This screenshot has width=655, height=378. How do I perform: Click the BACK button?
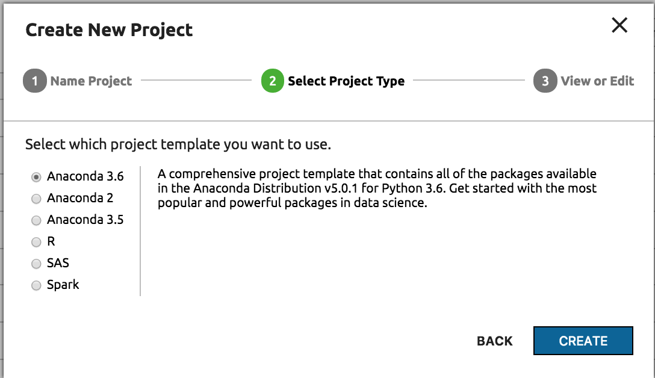coord(494,341)
